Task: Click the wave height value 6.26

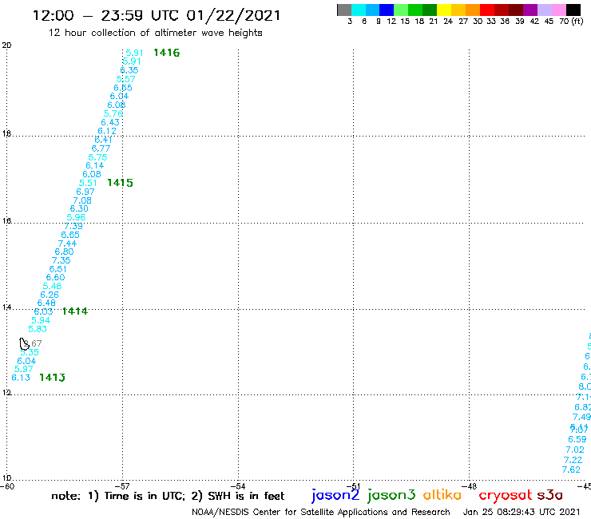Action: coord(50,295)
